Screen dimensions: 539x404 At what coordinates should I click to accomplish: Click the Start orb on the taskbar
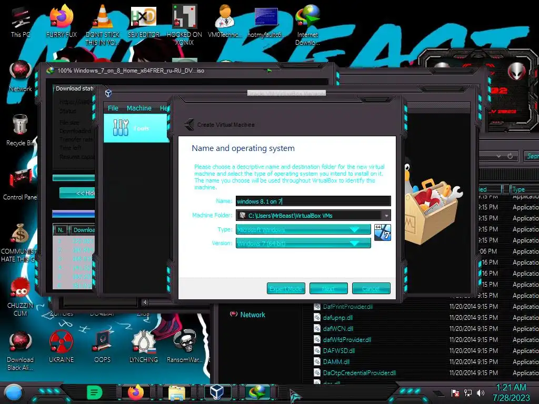click(x=13, y=392)
